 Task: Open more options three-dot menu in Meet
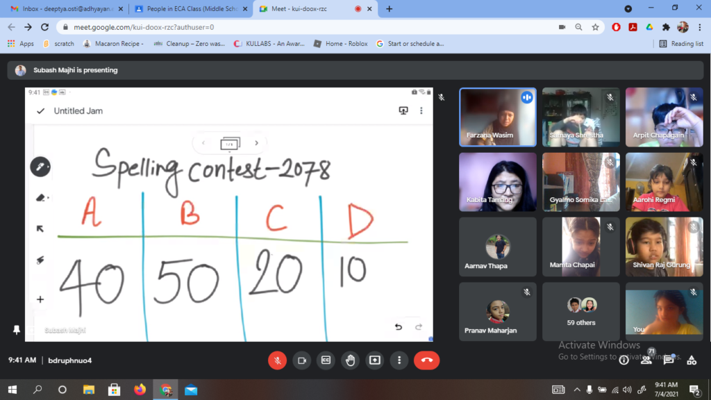[x=399, y=360]
